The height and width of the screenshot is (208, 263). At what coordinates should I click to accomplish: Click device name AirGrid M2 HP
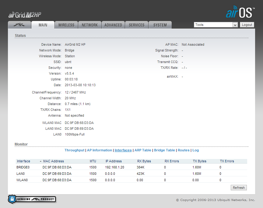click(x=75, y=44)
